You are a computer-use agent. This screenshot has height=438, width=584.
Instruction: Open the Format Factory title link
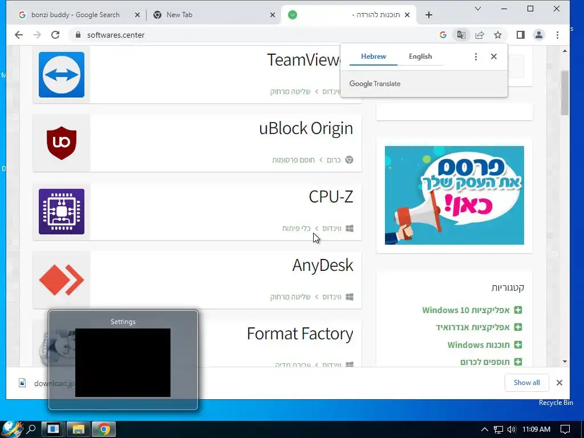point(300,334)
